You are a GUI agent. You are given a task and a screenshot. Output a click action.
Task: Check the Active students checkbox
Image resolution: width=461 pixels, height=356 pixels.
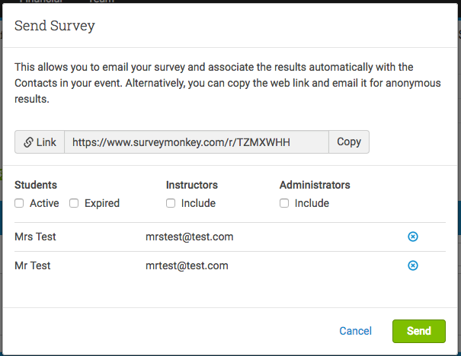(19, 203)
